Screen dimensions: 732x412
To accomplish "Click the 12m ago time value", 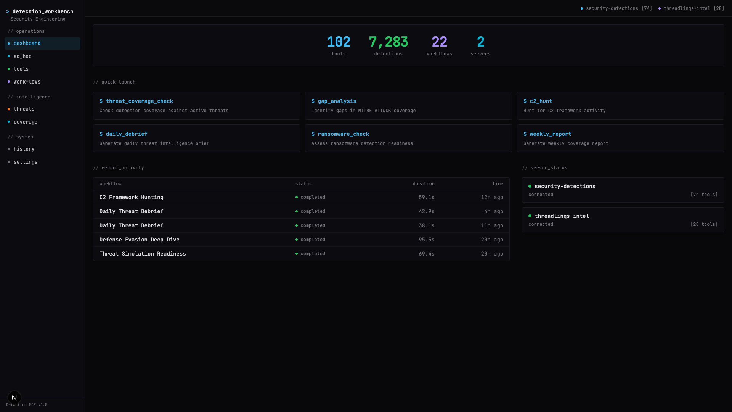I will tap(492, 198).
